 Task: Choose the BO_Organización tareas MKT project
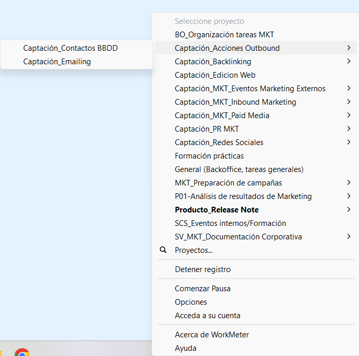(x=224, y=35)
